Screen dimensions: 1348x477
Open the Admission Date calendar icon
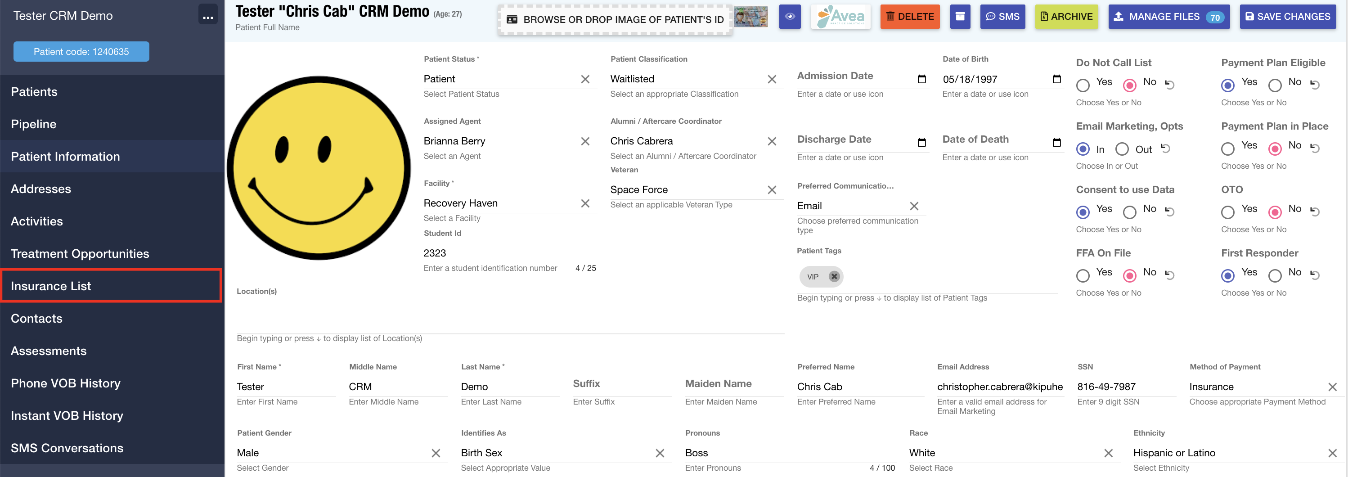point(921,79)
